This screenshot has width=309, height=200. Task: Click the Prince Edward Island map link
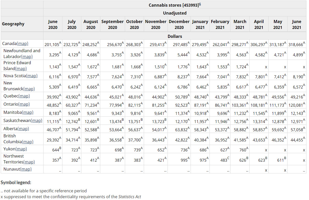21,69
